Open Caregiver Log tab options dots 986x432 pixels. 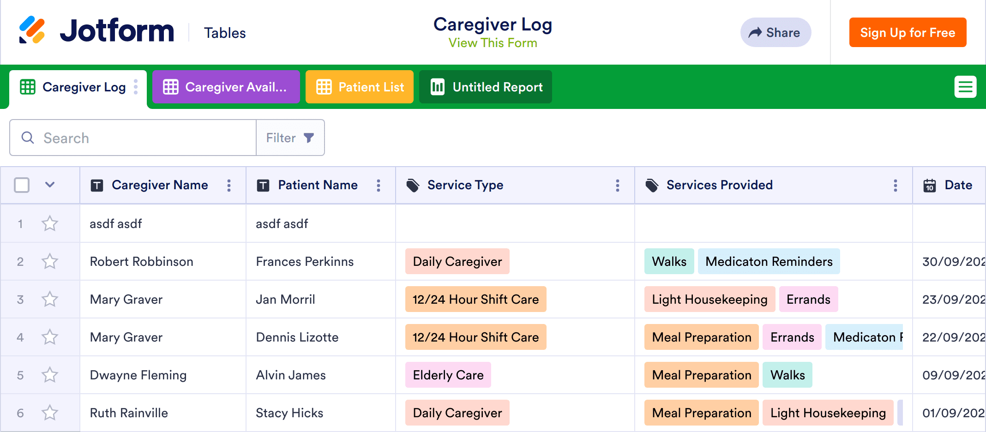click(x=136, y=87)
